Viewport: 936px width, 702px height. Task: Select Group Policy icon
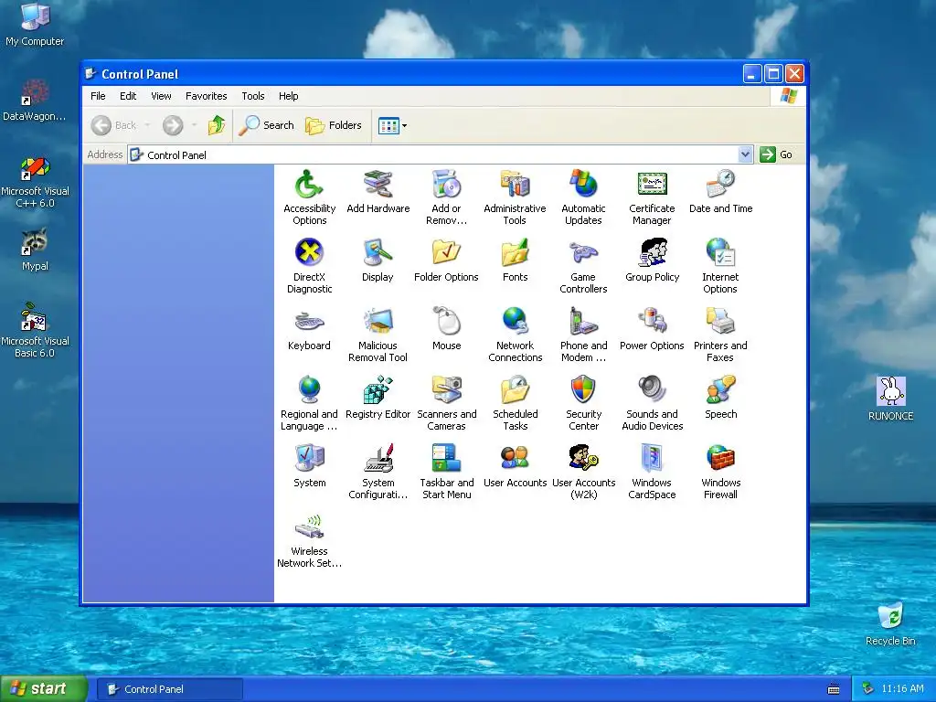click(x=652, y=252)
